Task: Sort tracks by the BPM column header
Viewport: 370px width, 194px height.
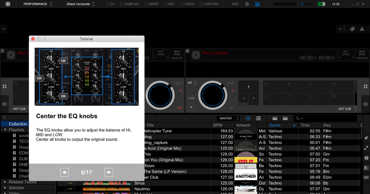Action: click(218, 125)
